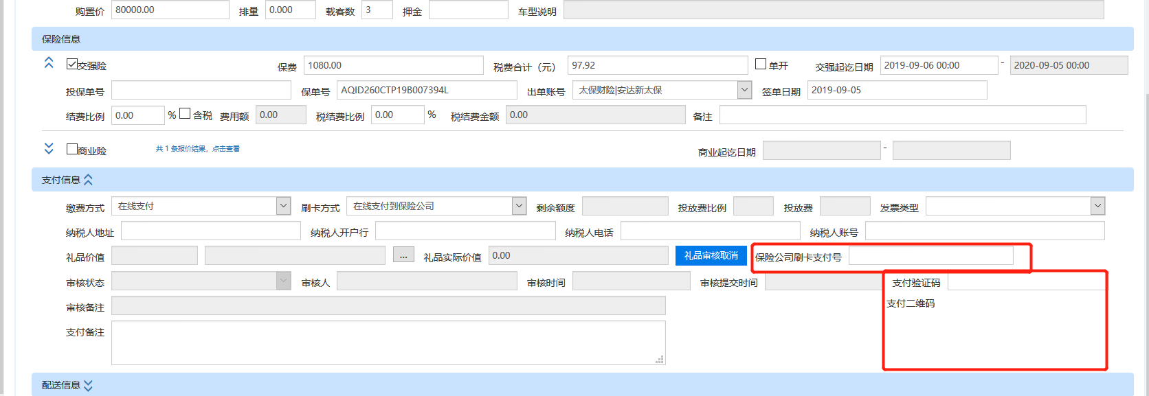Click the 纳税人开户行 input field

point(465,231)
